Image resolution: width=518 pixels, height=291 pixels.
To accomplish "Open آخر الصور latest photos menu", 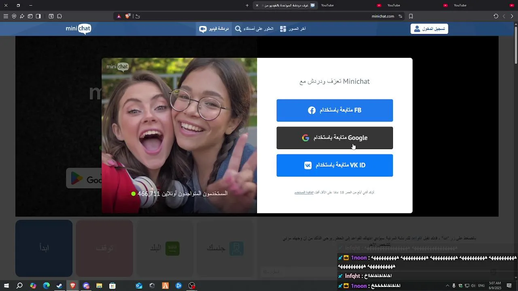I will pyautogui.click(x=293, y=29).
